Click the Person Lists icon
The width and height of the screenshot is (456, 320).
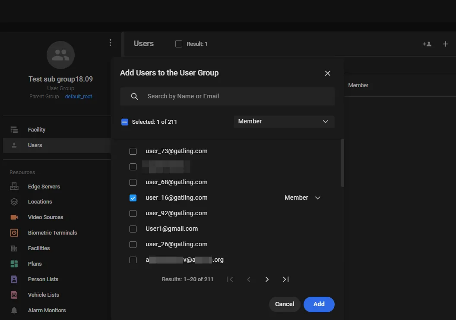14,279
